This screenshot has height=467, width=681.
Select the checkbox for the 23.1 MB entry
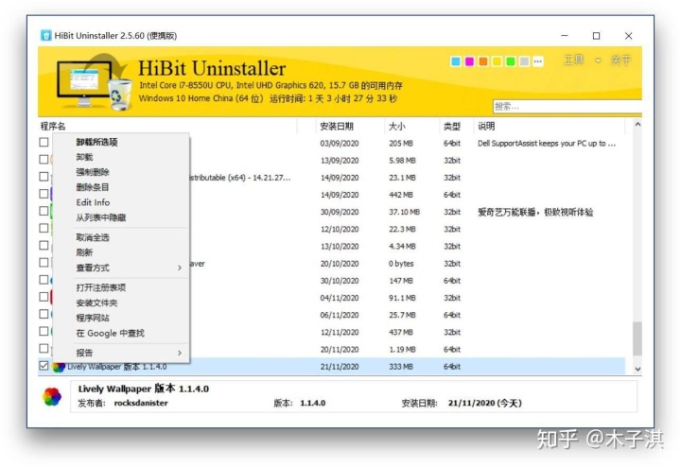44,177
